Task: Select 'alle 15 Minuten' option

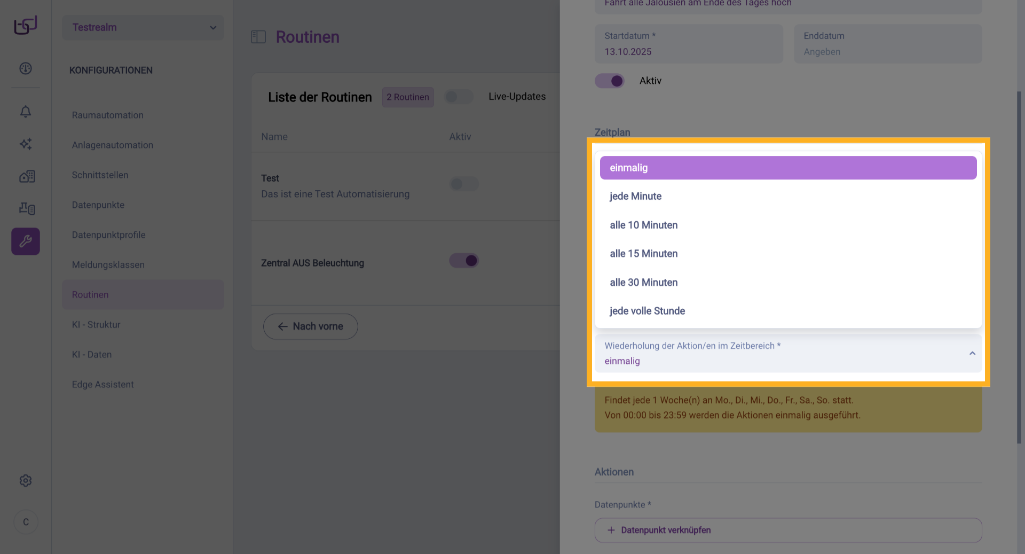Action: 644,254
